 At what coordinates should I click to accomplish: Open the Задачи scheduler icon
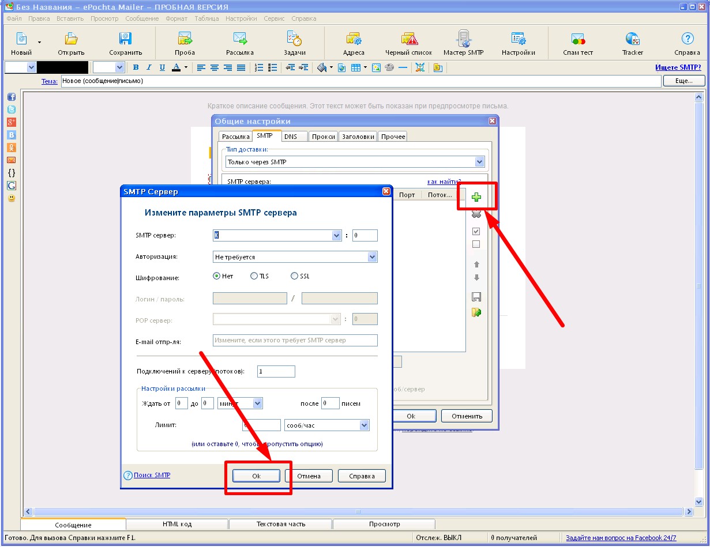pyautogui.click(x=294, y=39)
